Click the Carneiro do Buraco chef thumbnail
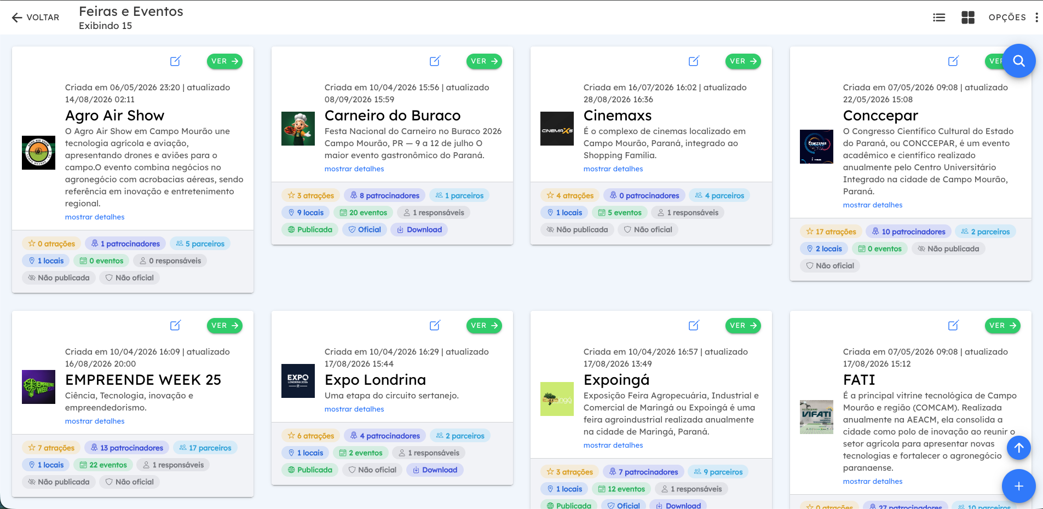 coord(298,129)
